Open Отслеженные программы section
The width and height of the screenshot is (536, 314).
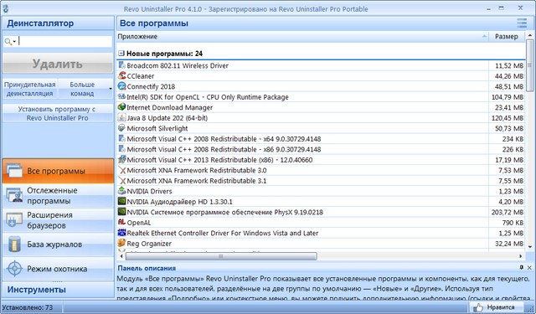(x=58, y=195)
